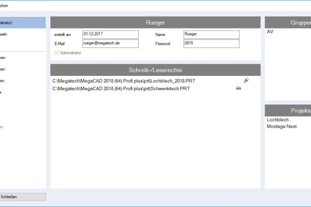Select Montage Nest in the Projekte list

tap(281, 126)
